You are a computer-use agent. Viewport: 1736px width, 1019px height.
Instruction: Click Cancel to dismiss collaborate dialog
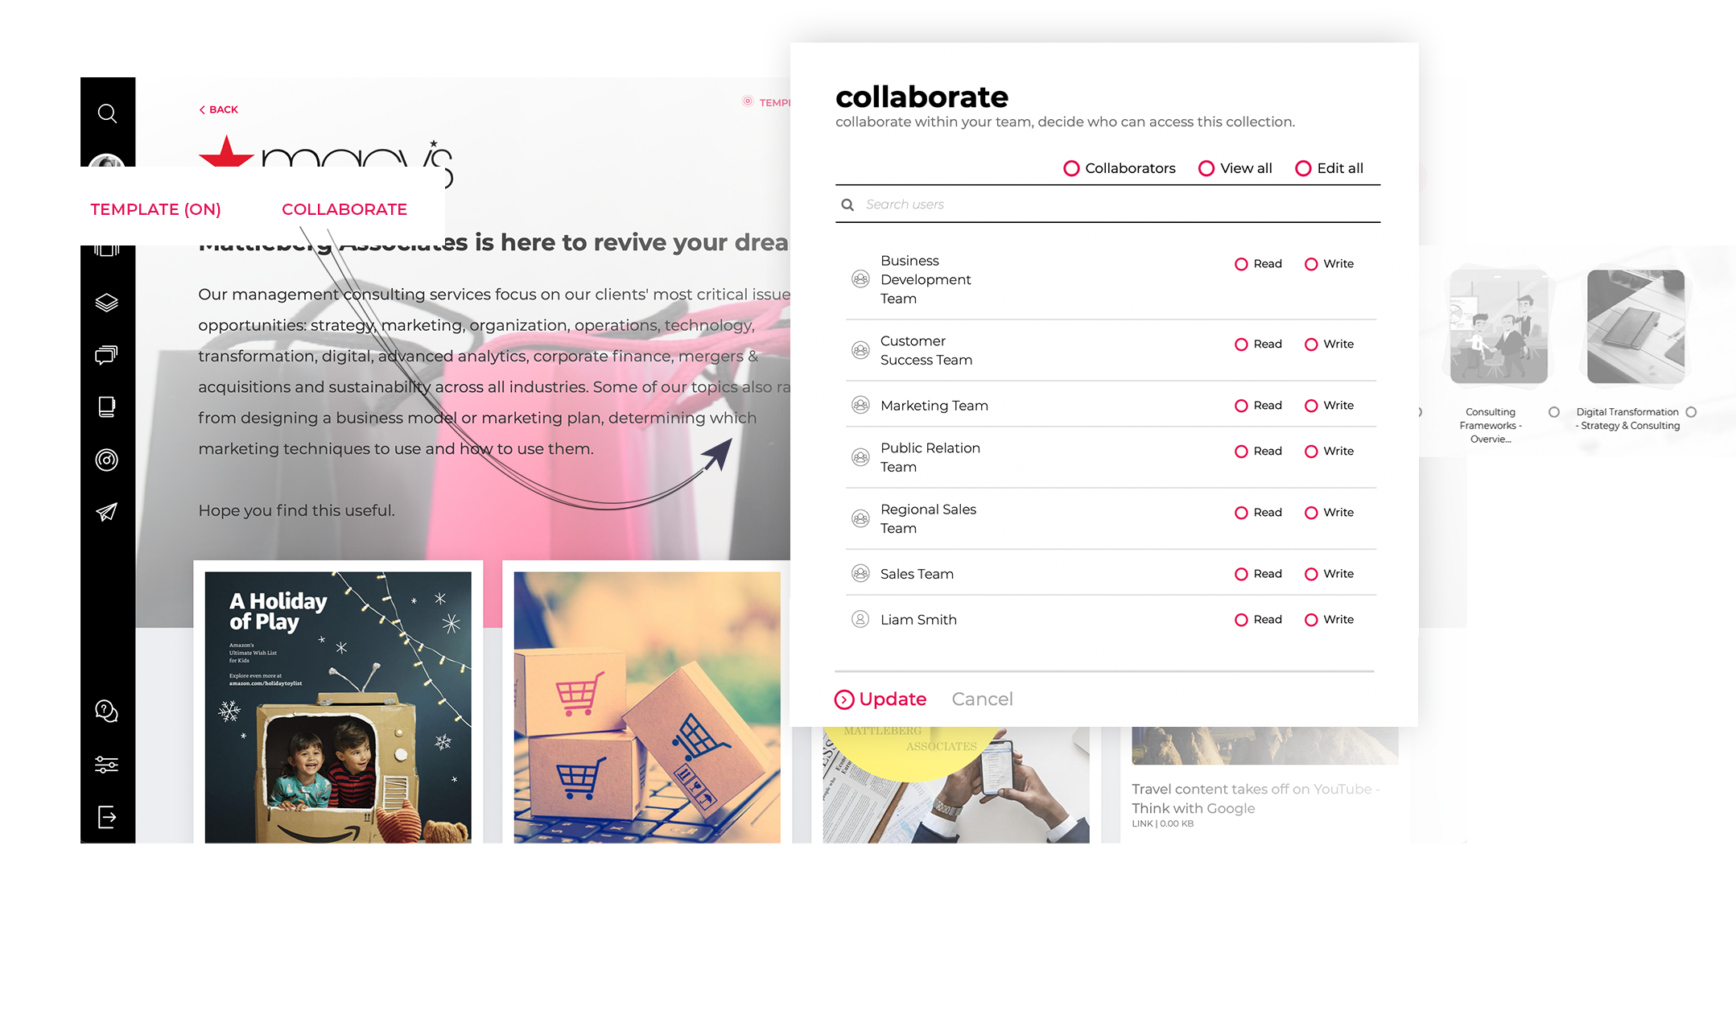click(981, 699)
